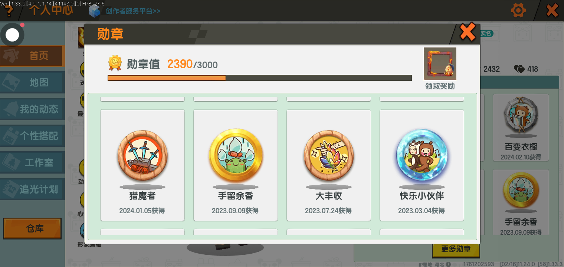Select the 手留余香 frog medal in popup
Image resolution: width=564 pixels, height=267 pixels.
(x=236, y=155)
